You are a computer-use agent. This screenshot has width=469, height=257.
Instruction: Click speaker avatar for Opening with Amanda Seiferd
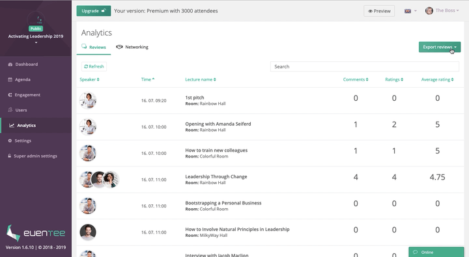coord(88,127)
